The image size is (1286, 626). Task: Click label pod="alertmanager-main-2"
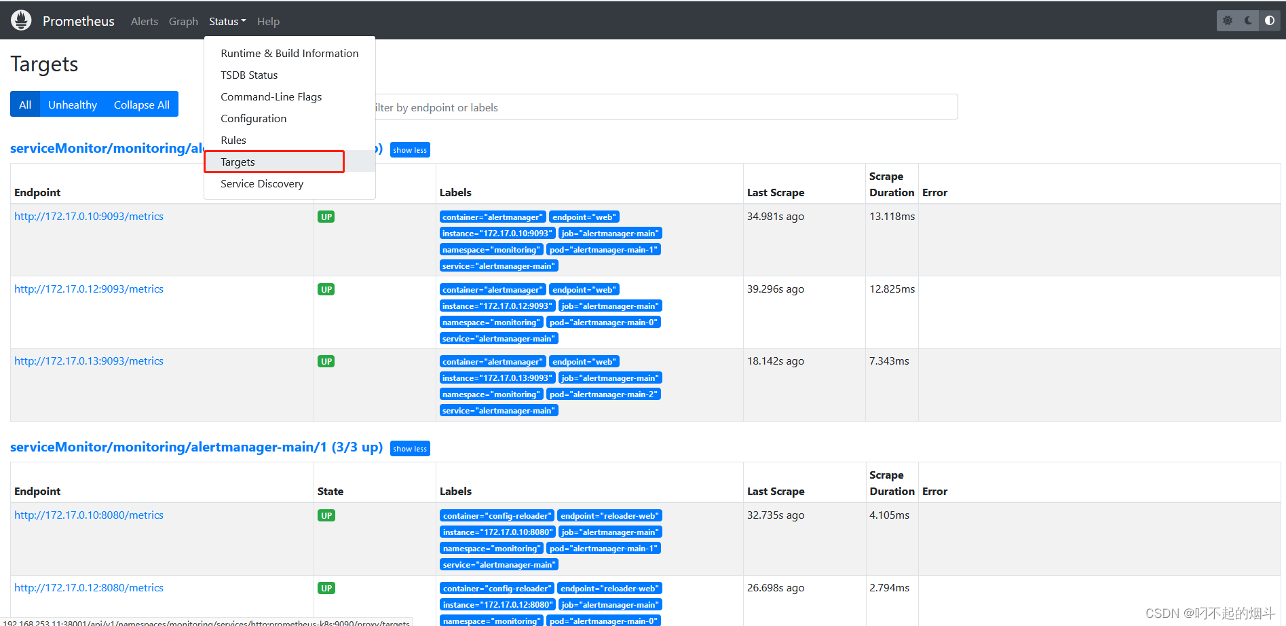(603, 394)
